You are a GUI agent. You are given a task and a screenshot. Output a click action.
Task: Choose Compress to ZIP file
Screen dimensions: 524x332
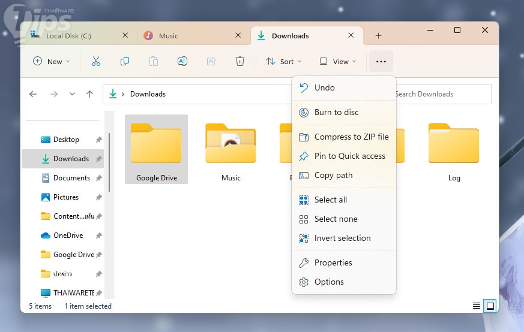[351, 137]
